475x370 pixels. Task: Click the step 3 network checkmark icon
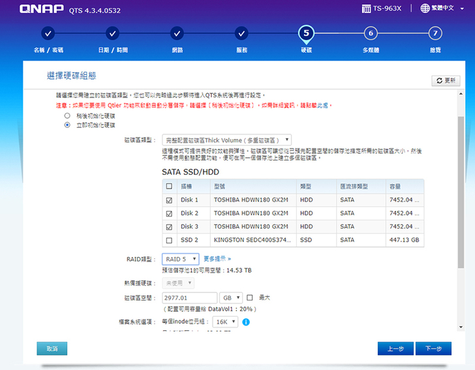click(x=177, y=33)
